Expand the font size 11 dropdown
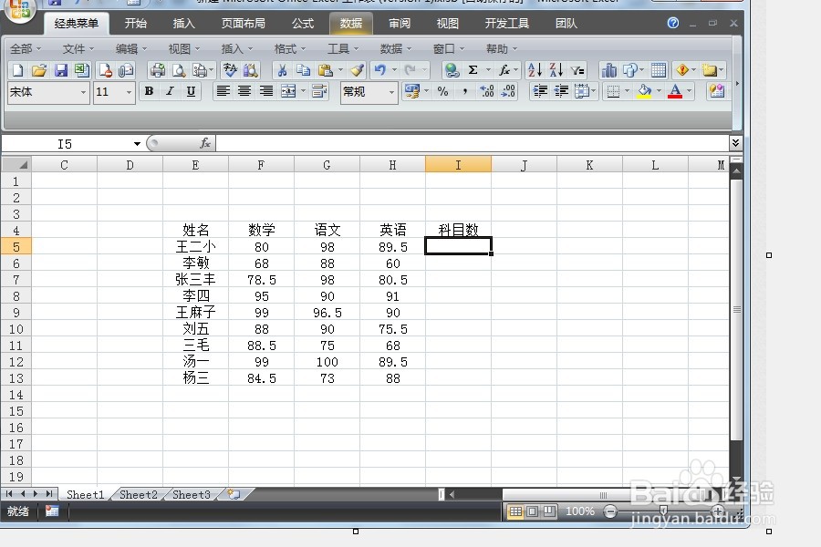 [126, 91]
